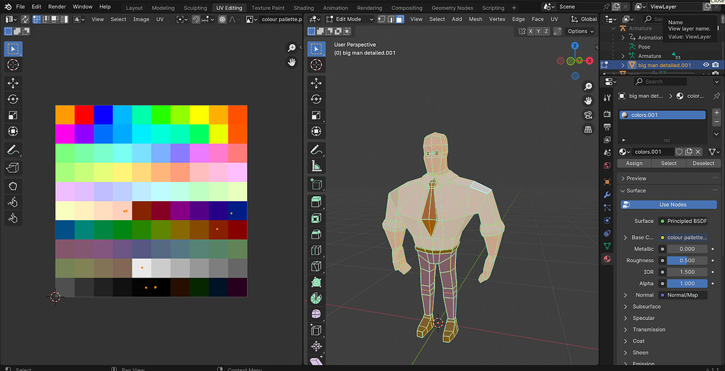The image size is (725, 371).
Task: Select the Pinch tool in UV editor
Action: point(13,218)
